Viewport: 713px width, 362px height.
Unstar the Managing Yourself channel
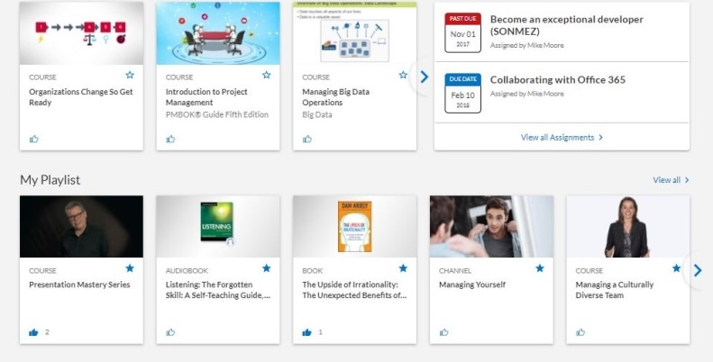pos(540,268)
